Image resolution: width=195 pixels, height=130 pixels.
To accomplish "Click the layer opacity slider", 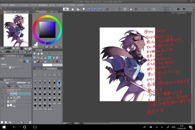I will click(22, 83).
